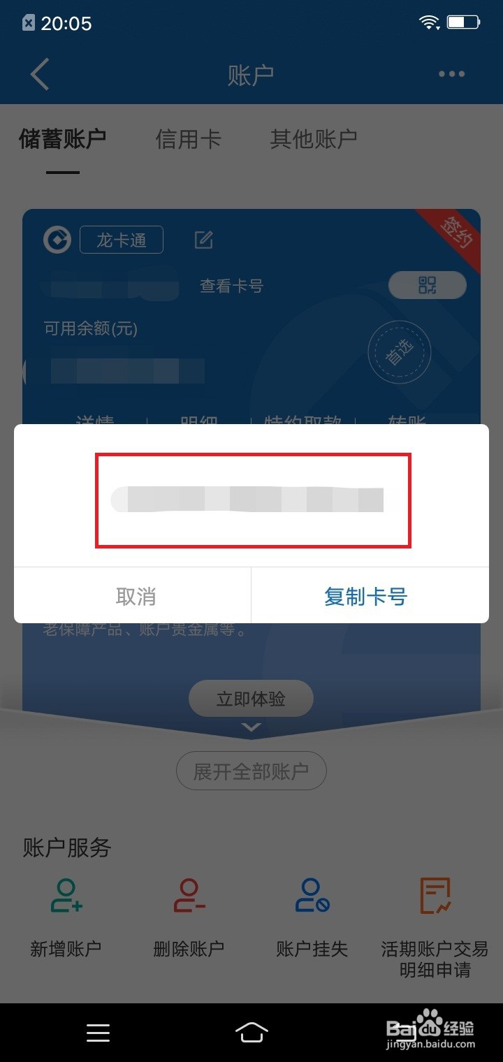Open the QR code icon on card
The image size is (503, 1062).
click(x=427, y=285)
